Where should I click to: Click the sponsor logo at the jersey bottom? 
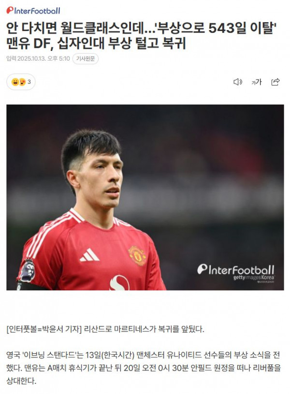(119, 283)
